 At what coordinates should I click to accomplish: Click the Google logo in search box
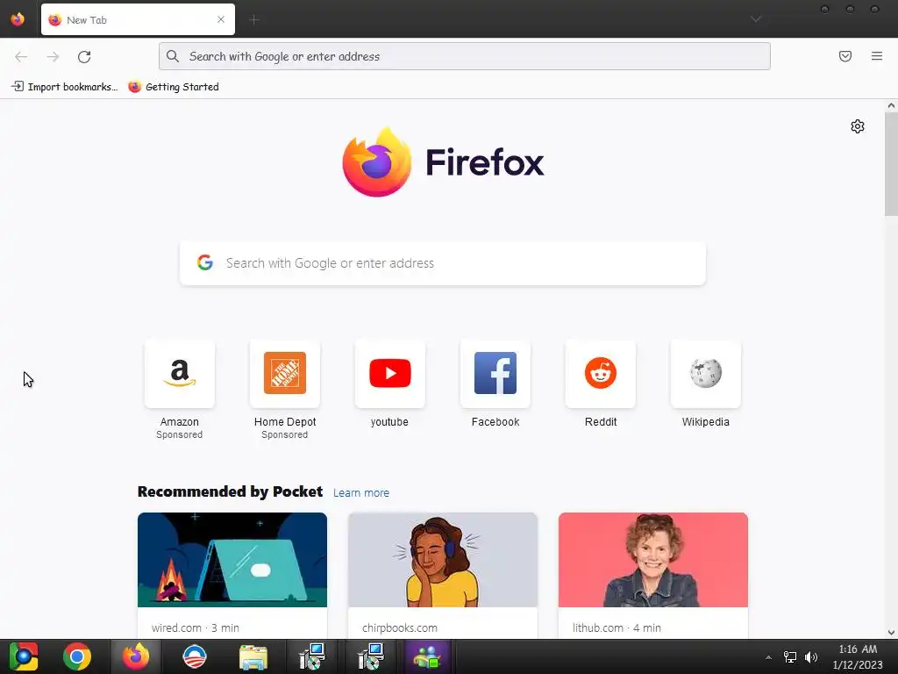(205, 262)
